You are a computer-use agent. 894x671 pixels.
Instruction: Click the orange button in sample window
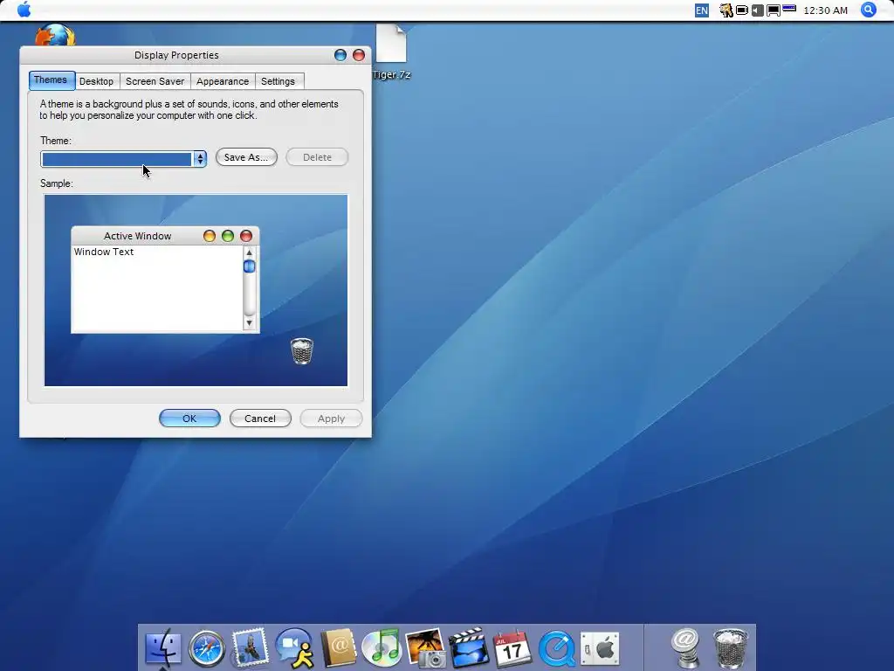tap(210, 236)
